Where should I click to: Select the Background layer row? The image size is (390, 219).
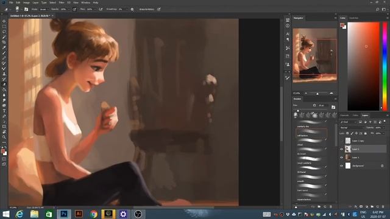363,165
